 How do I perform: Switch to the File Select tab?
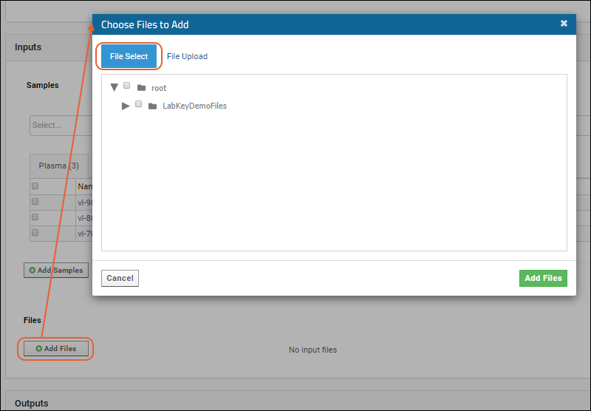click(129, 56)
